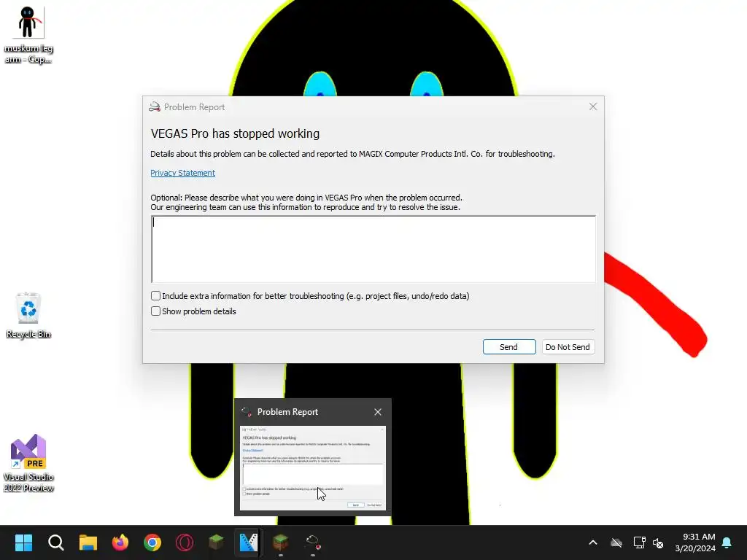Launch Visual Studio 2022 Preview shortcut

click(x=28, y=463)
